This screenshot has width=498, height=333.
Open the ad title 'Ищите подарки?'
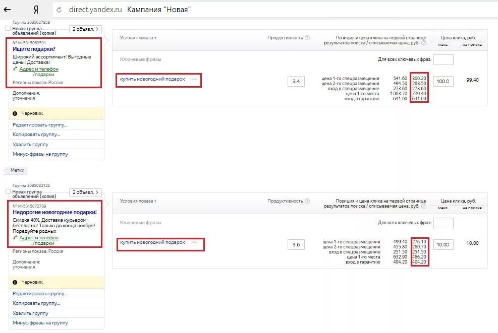pyautogui.click(x=34, y=49)
